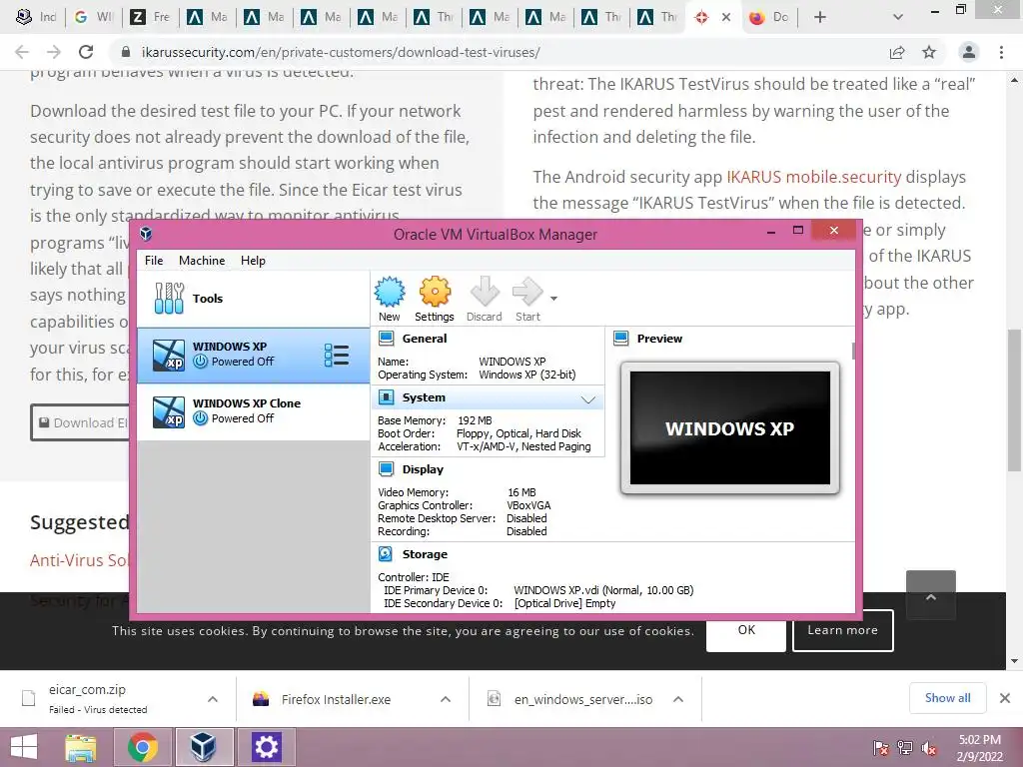Viewport: 1023px width, 767px height.
Task: Click the Start arrow icon
Action: [527, 300]
